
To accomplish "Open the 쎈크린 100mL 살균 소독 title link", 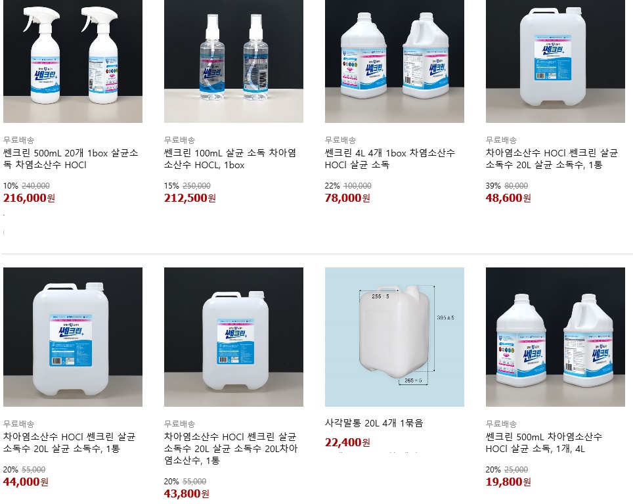I will point(230,159).
